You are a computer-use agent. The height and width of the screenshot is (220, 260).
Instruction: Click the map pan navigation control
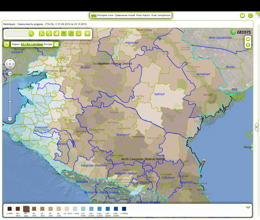click(x=10, y=64)
